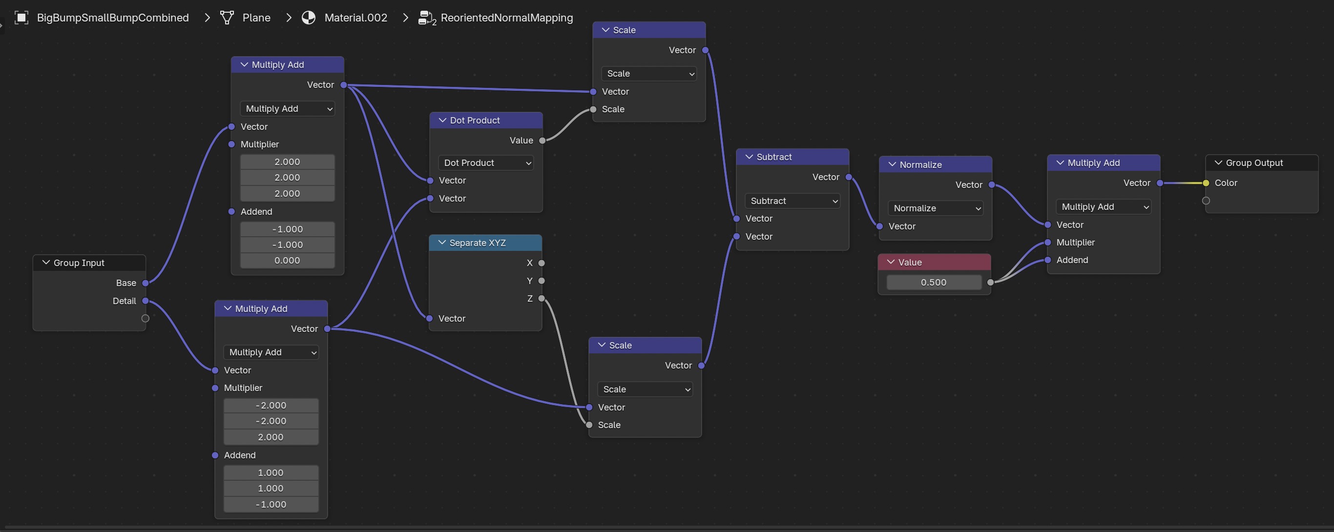This screenshot has width=1334, height=532.
Task: Open the Subtract operation dropdown
Action: (792, 201)
